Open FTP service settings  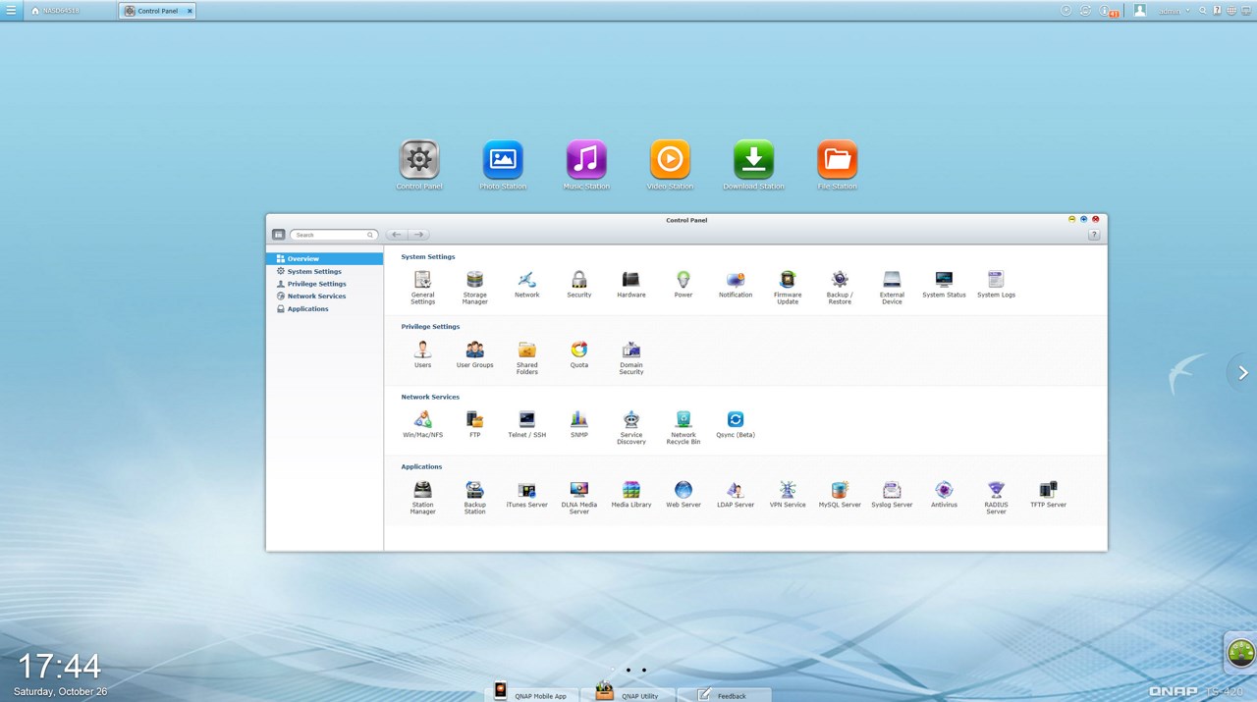pos(474,424)
